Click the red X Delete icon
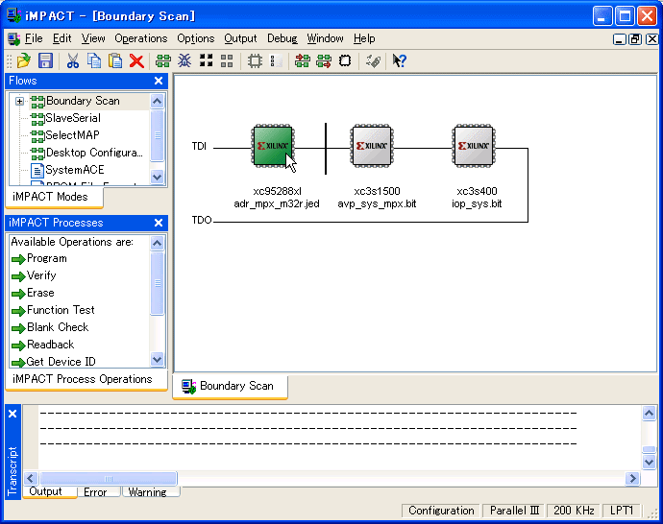The height and width of the screenshot is (524, 663). point(136,60)
